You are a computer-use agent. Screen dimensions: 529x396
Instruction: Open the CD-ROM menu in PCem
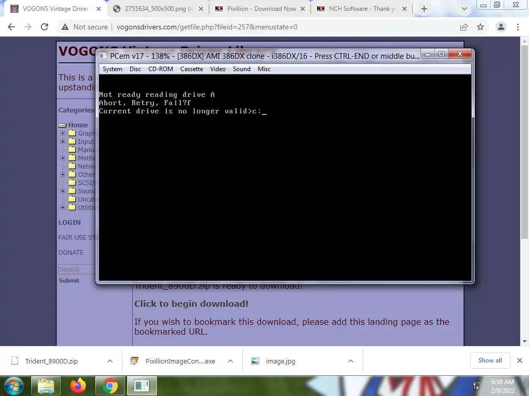161,69
